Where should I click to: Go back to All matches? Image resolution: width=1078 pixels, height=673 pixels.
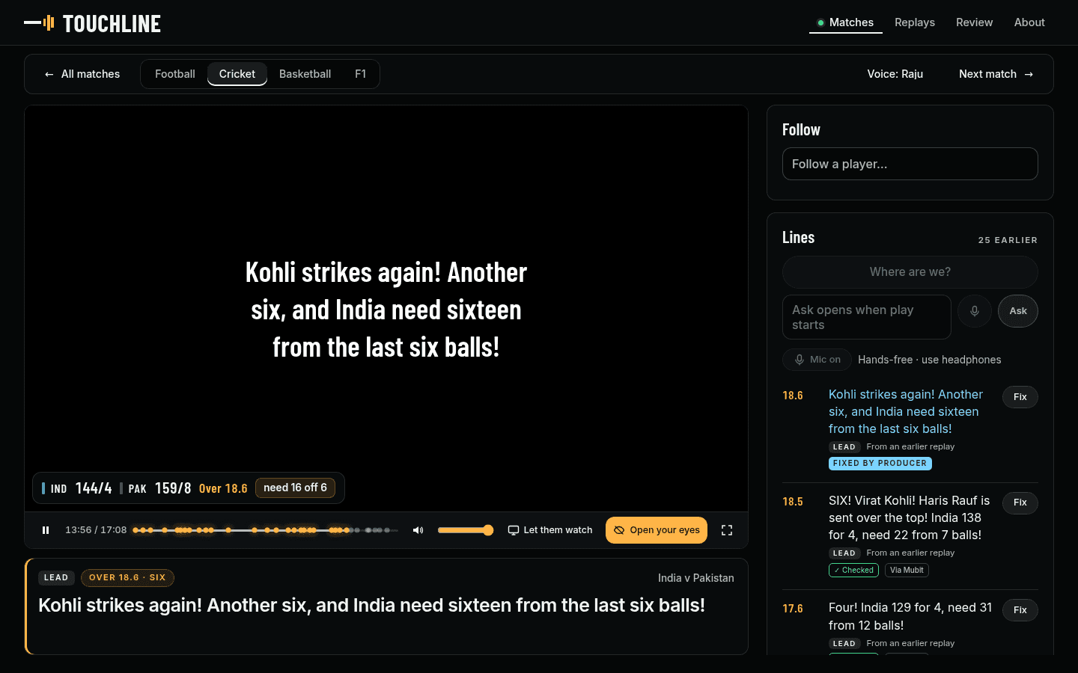[82, 74]
